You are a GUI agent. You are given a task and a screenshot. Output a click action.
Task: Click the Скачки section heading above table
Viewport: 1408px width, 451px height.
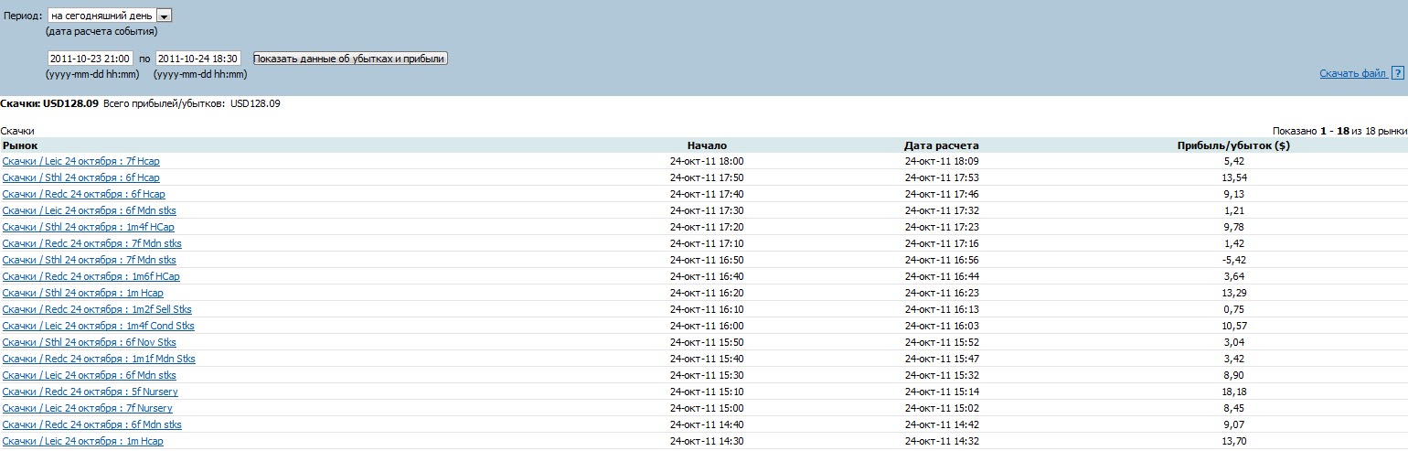tap(17, 131)
